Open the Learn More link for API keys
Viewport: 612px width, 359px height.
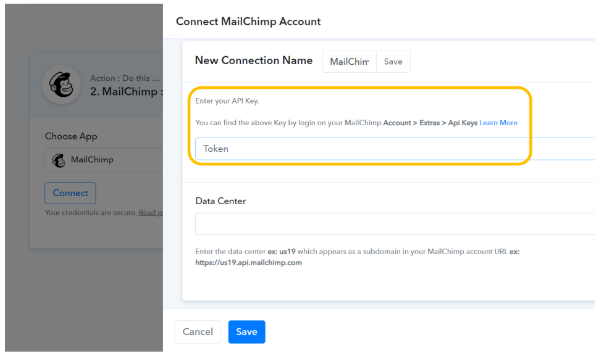pyautogui.click(x=498, y=123)
